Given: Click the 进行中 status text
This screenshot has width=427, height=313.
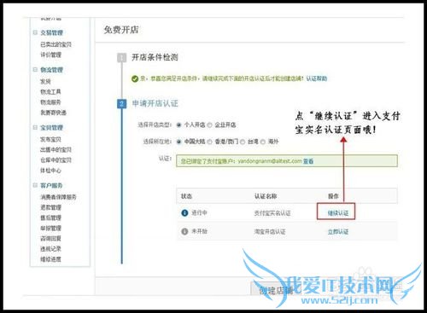Looking at the screenshot, I should point(199,212).
